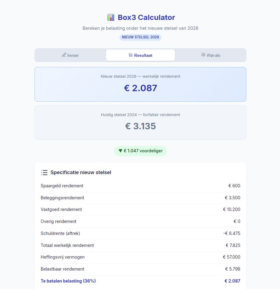Click the € 1.047 voordeliger badge
This screenshot has width=280, height=289.
click(x=140, y=151)
